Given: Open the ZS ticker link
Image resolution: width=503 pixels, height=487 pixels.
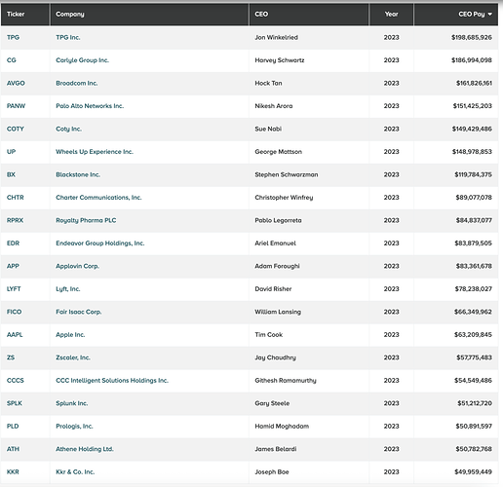Looking at the screenshot, I should tap(11, 357).
